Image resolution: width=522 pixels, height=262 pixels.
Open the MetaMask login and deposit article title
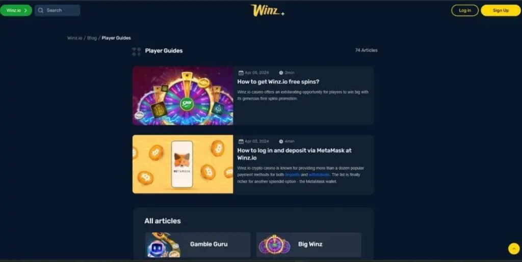tap(294, 154)
